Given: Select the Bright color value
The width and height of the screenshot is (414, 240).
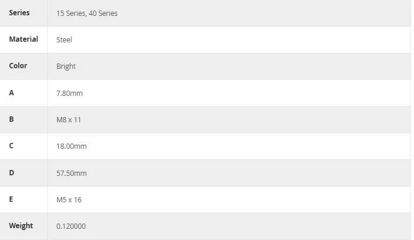Looking at the screenshot, I should (x=66, y=66).
